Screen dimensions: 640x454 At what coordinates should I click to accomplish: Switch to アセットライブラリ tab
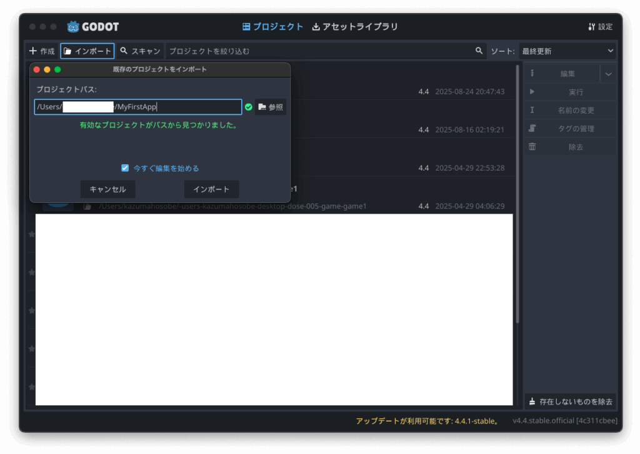[355, 27]
